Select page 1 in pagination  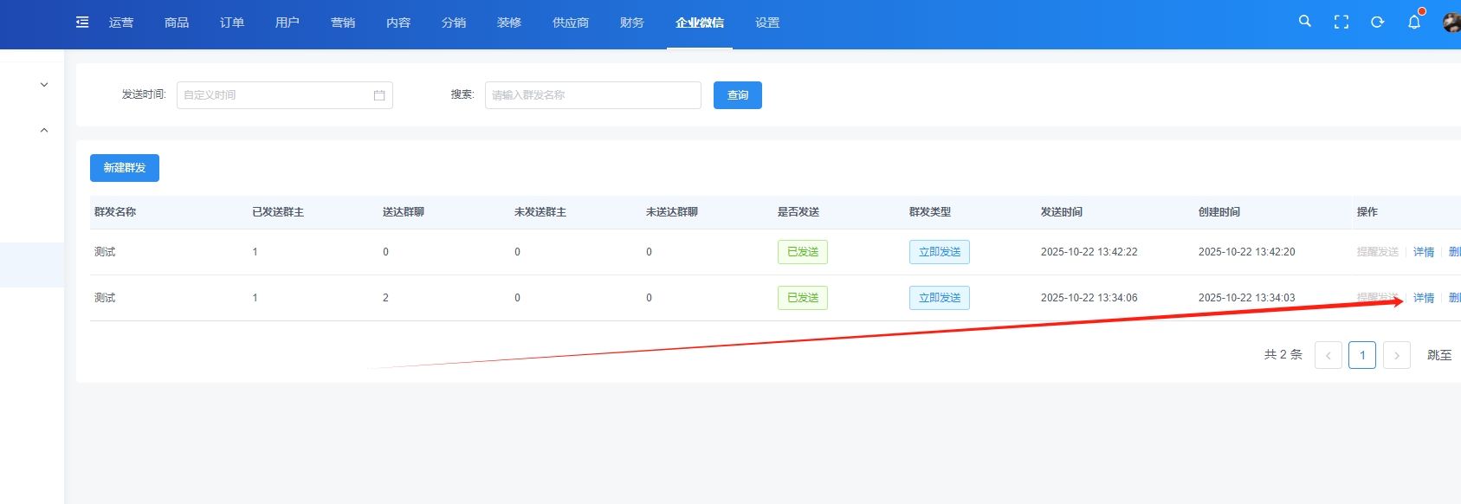coord(1361,355)
